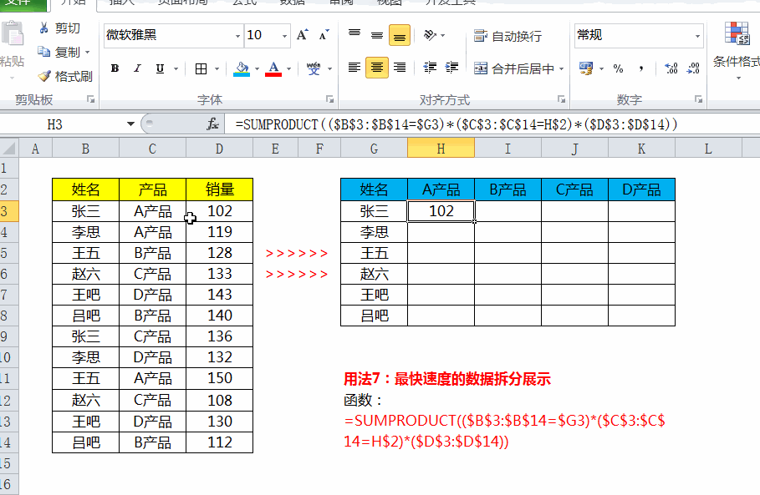Apply the fill color bucket
This screenshot has height=495, width=760.
pos(242,68)
